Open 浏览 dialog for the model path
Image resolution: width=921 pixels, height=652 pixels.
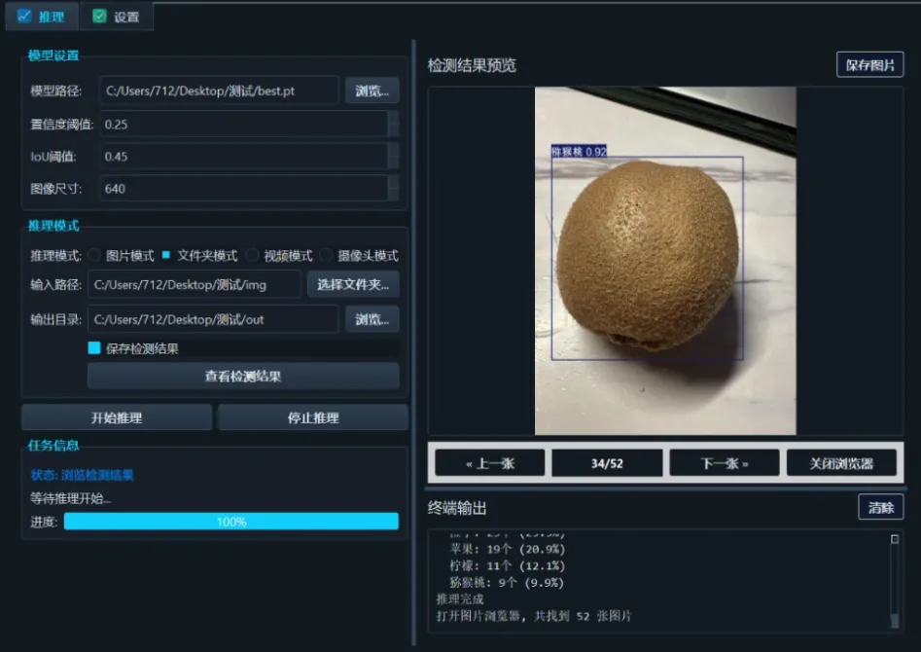coord(372,90)
